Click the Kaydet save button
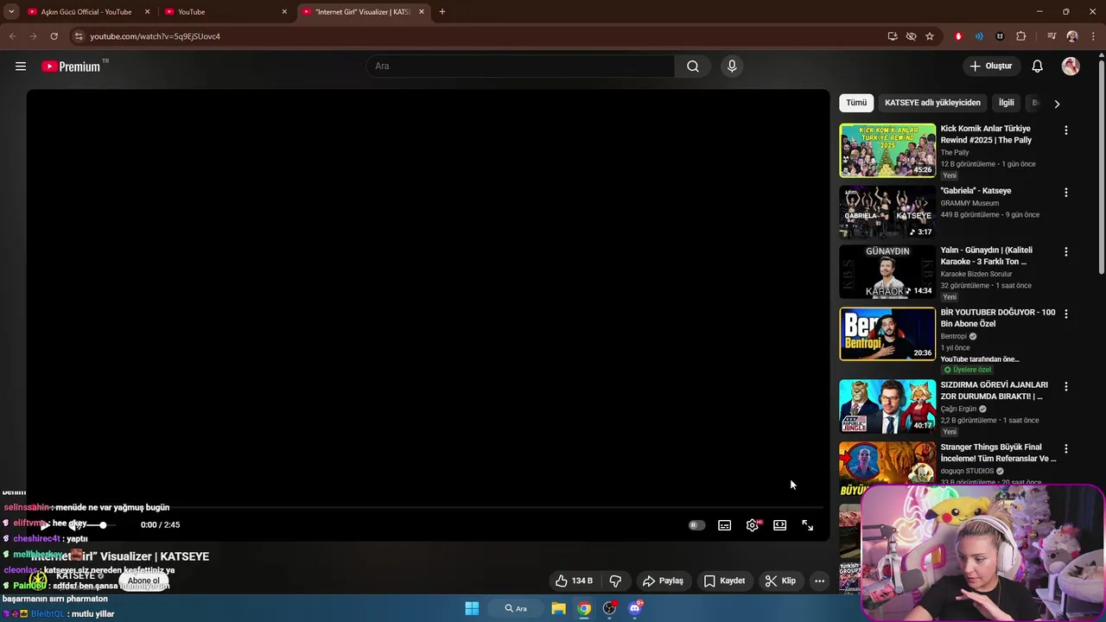The width and height of the screenshot is (1106, 622). [x=724, y=581]
